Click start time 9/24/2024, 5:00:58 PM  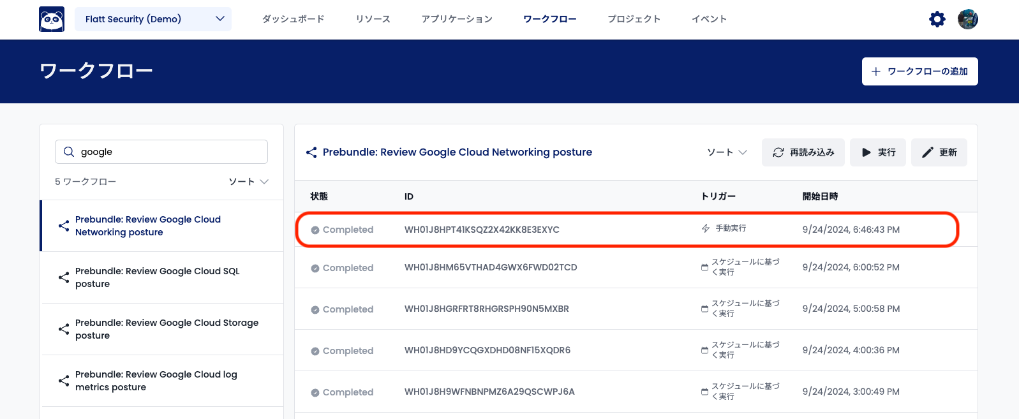(851, 309)
